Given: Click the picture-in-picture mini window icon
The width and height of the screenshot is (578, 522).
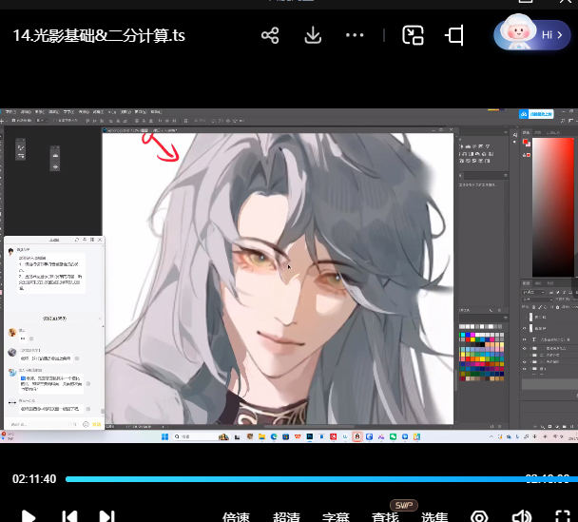Looking at the screenshot, I should [x=413, y=36].
